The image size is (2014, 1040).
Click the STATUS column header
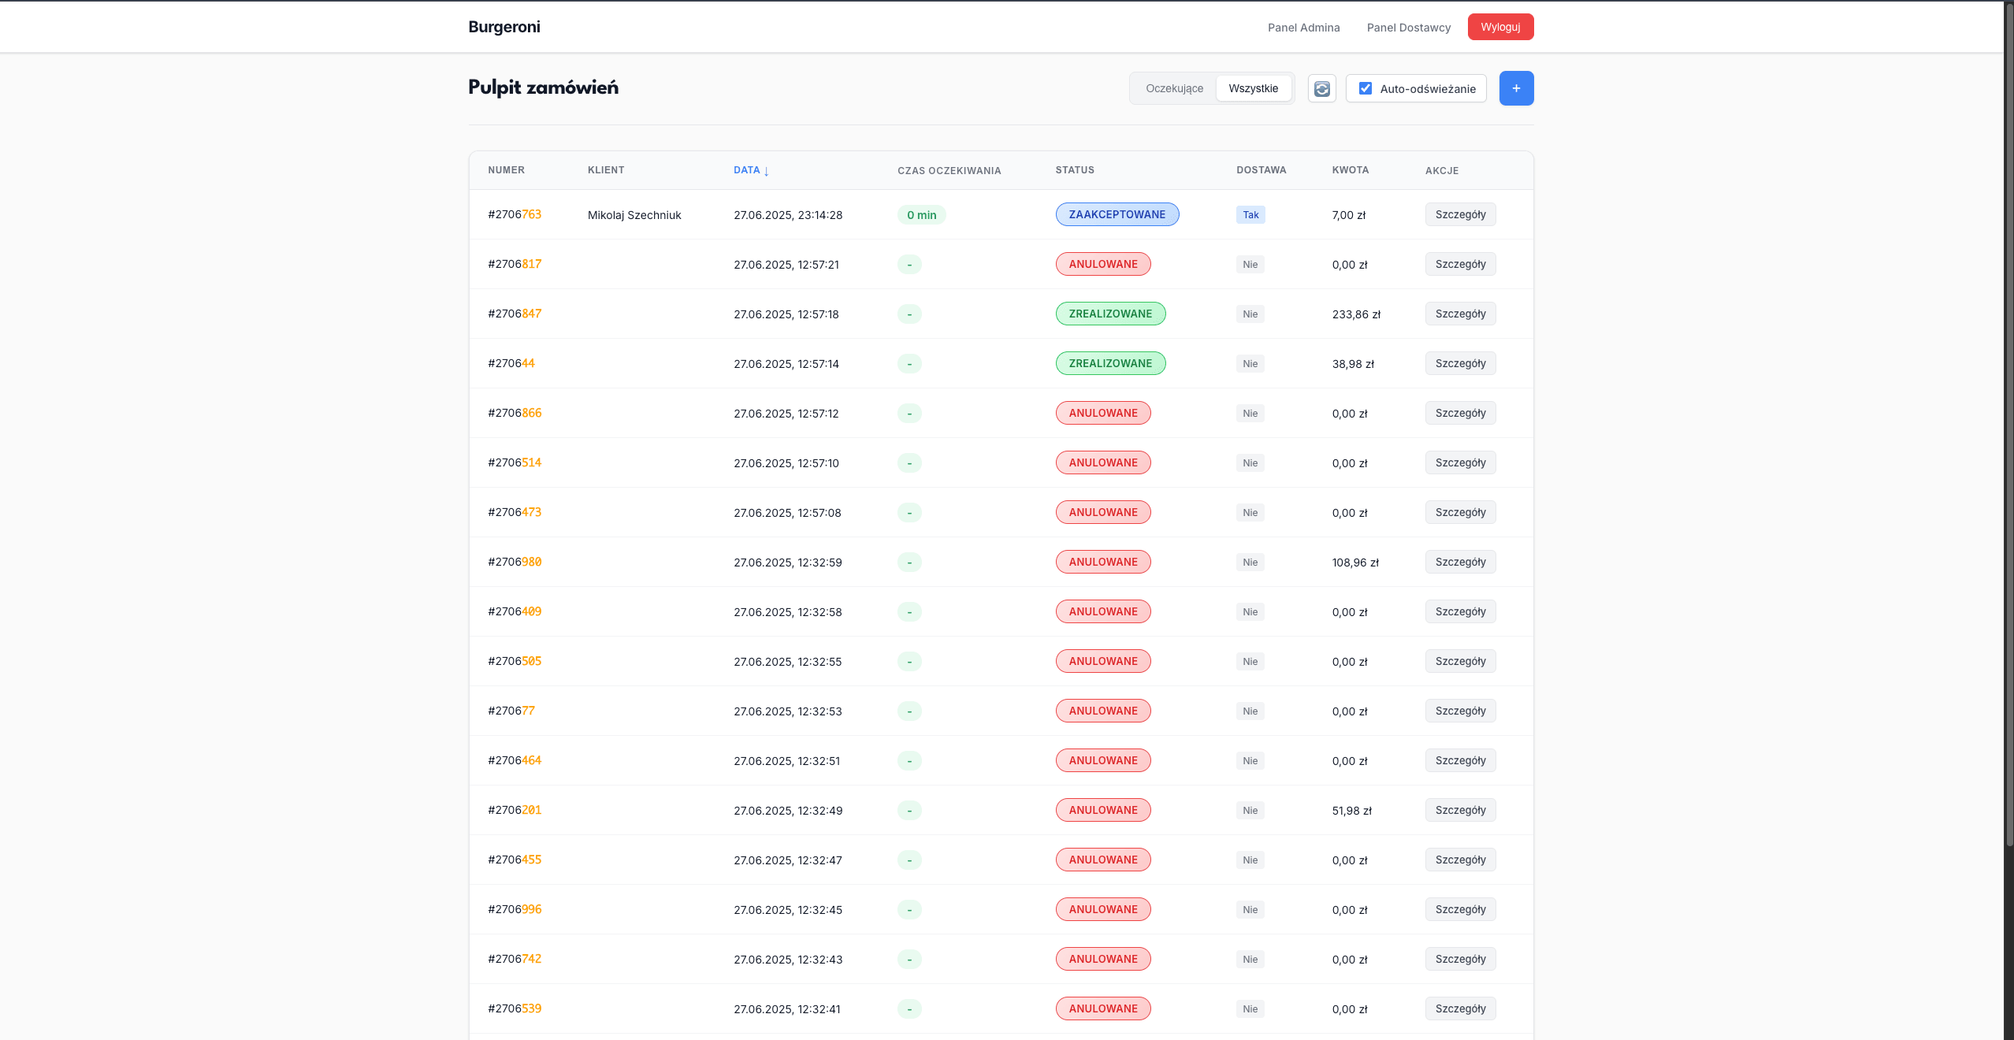tap(1075, 170)
